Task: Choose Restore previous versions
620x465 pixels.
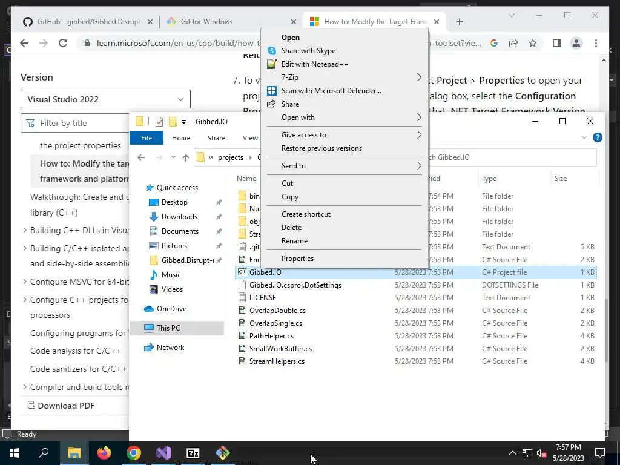Action: click(x=322, y=148)
